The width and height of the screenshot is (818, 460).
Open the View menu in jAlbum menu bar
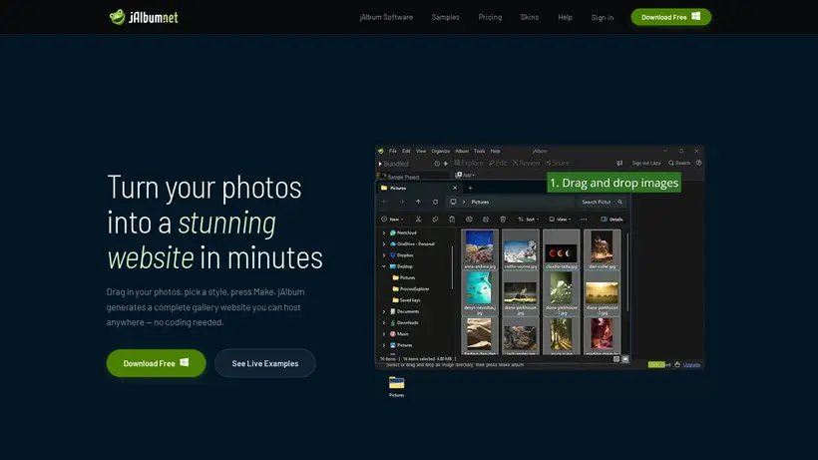[x=421, y=152]
